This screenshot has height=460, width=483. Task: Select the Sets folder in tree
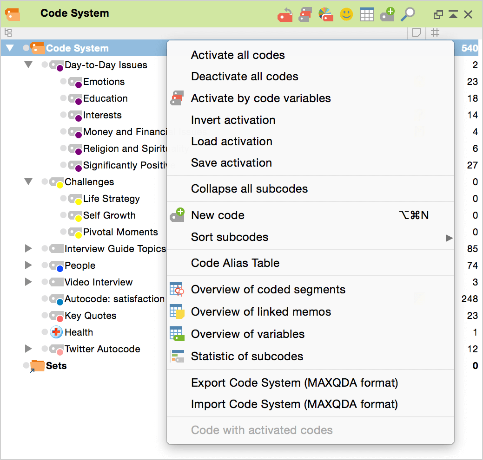[x=56, y=366]
